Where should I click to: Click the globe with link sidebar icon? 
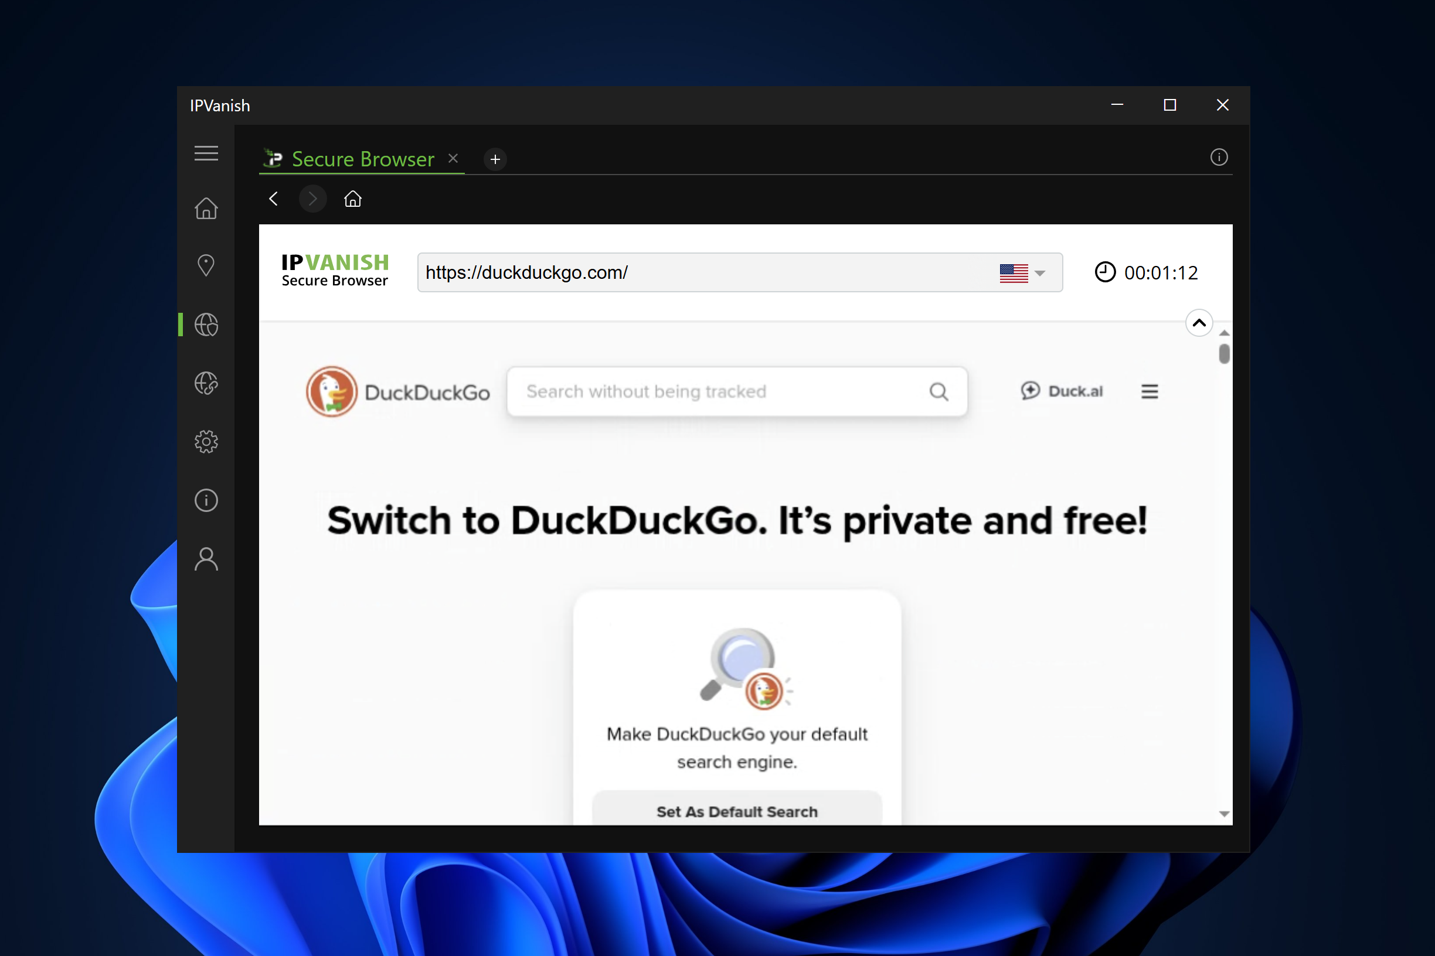(206, 383)
